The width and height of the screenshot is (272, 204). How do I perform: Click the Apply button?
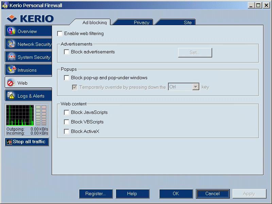(250, 193)
